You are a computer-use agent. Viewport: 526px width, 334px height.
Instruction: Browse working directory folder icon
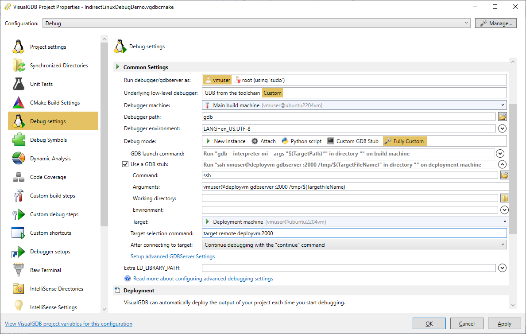click(504, 198)
